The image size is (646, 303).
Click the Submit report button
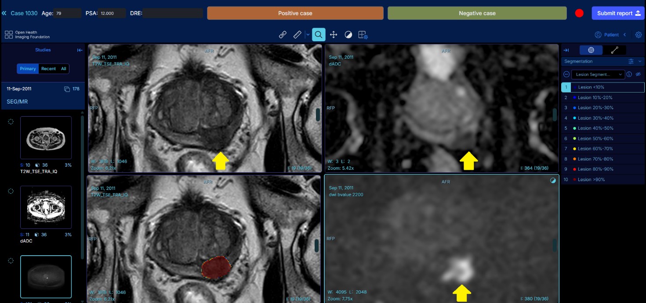coord(617,13)
